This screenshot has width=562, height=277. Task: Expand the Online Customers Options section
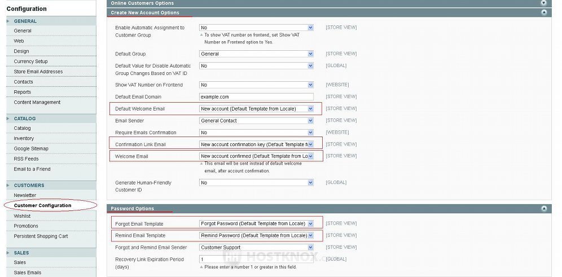coord(543,3)
